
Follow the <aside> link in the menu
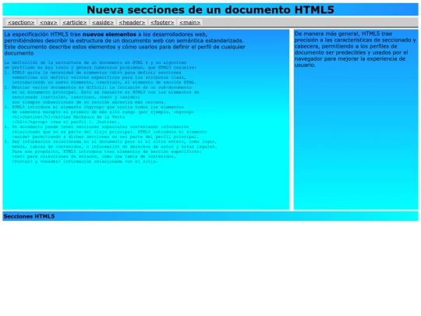[103, 23]
